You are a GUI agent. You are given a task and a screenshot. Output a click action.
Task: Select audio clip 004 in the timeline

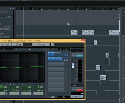(x=114, y=33)
